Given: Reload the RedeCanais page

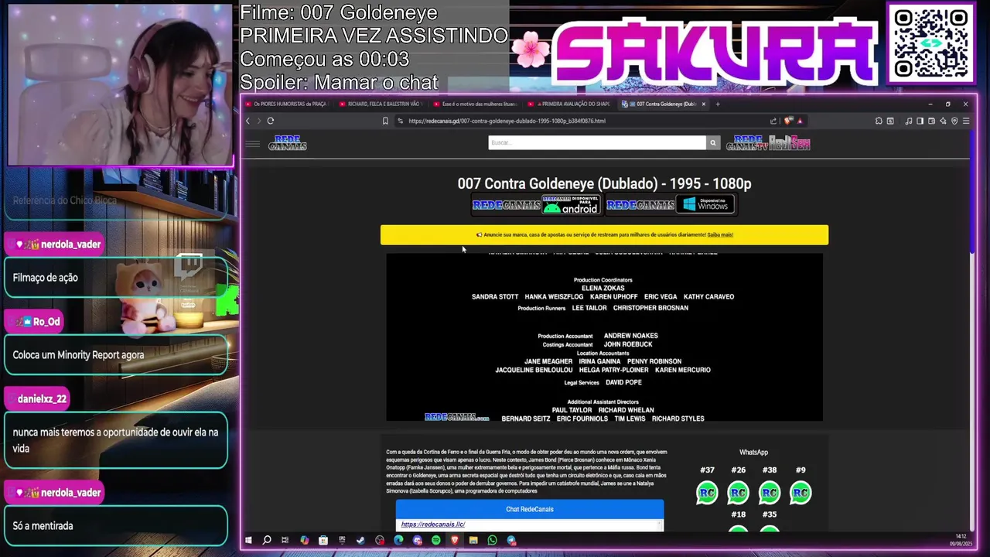Looking at the screenshot, I should (270, 121).
